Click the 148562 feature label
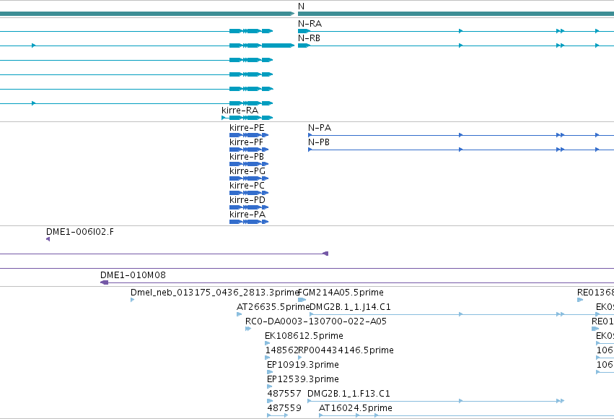 click(x=281, y=350)
